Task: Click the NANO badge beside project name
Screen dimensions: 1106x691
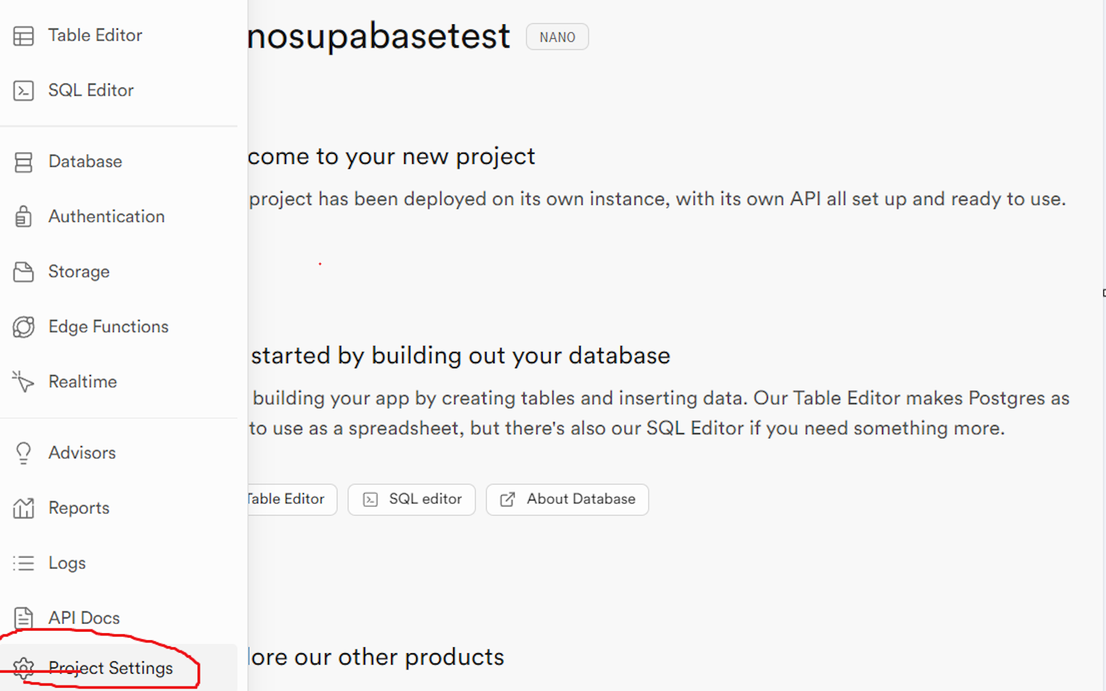Action: point(557,37)
